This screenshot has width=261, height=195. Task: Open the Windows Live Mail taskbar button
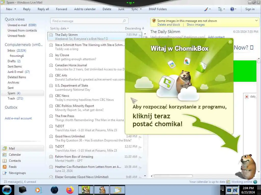118,190
